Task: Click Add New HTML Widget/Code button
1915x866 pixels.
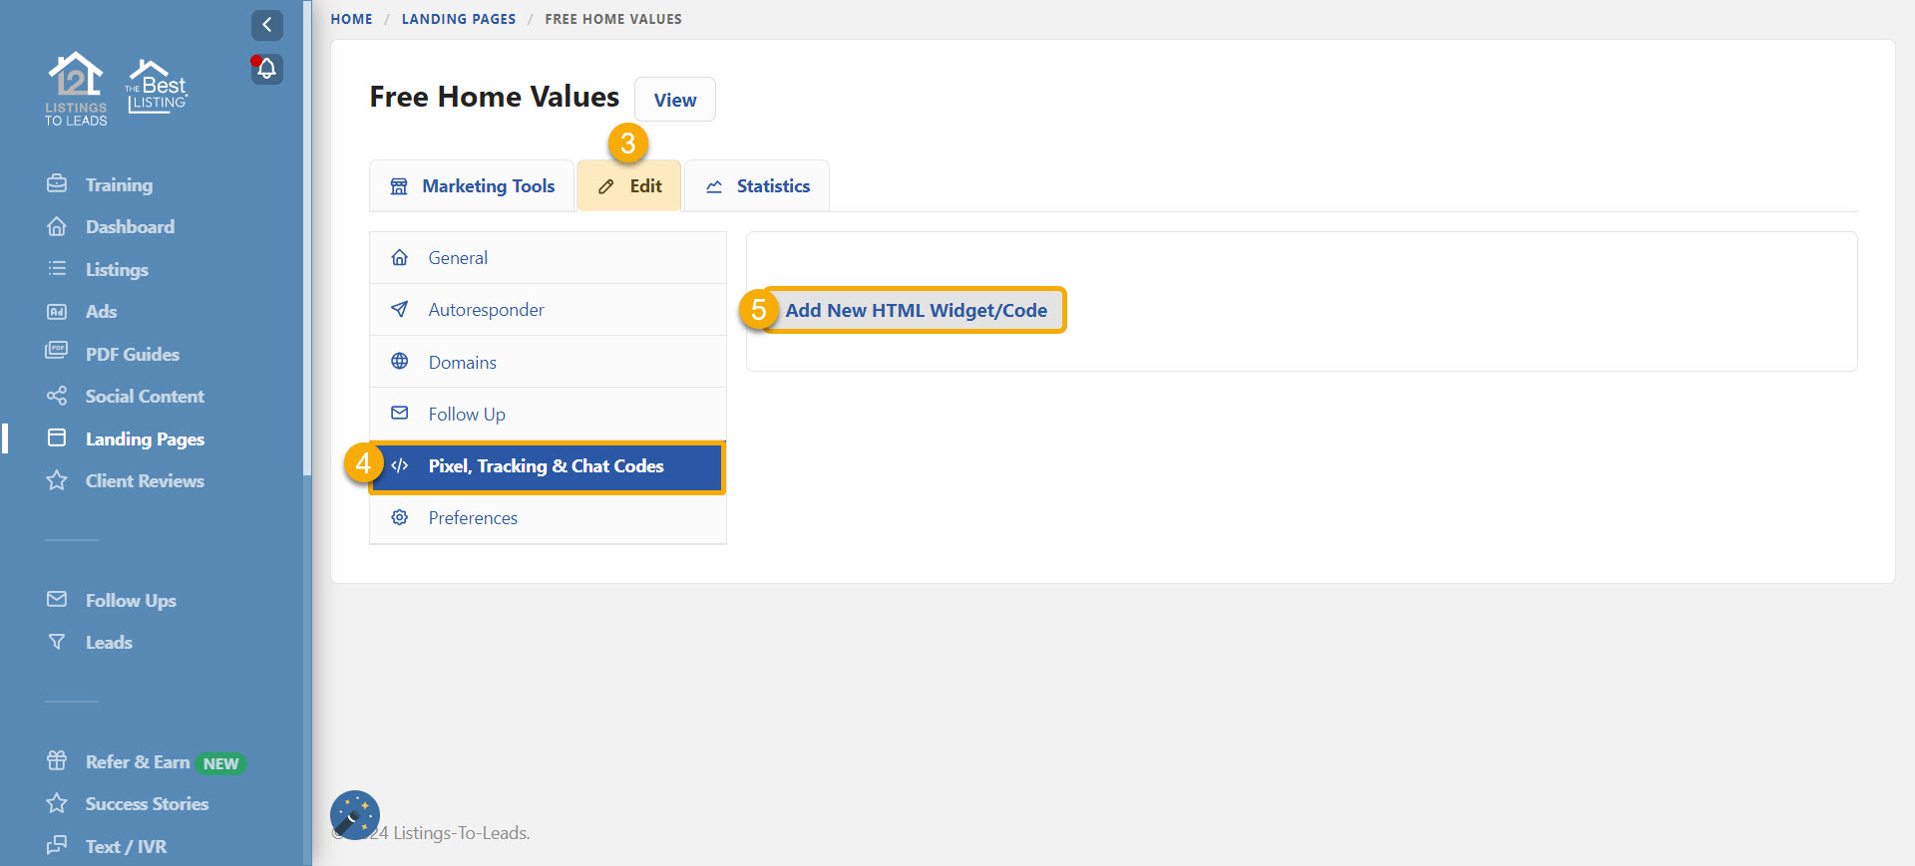Action: tap(916, 311)
